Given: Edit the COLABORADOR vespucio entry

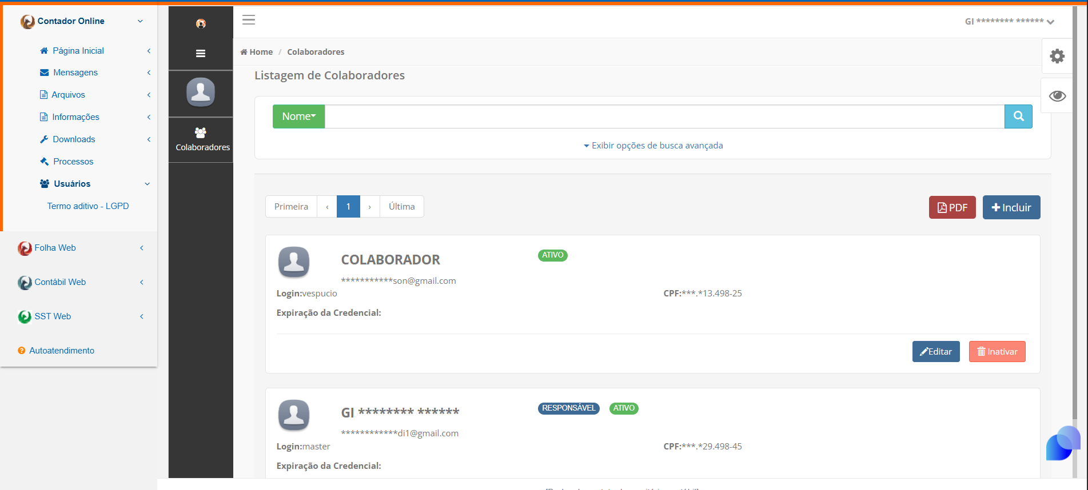Looking at the screenshot, I should point(936,352).
